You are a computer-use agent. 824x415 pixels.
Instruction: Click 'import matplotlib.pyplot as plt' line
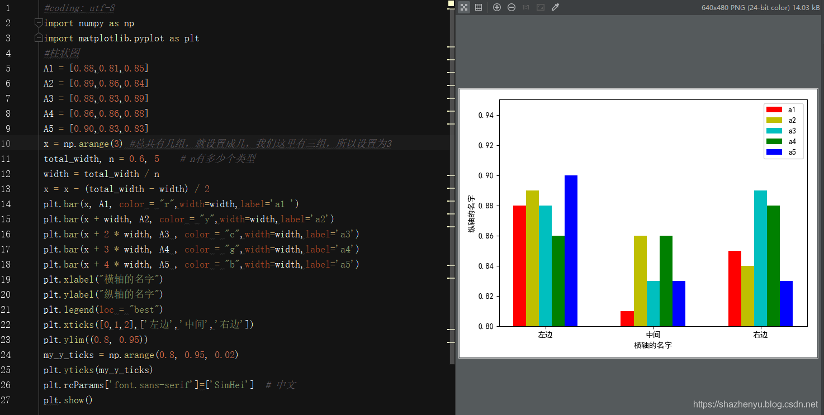point(121,38)
